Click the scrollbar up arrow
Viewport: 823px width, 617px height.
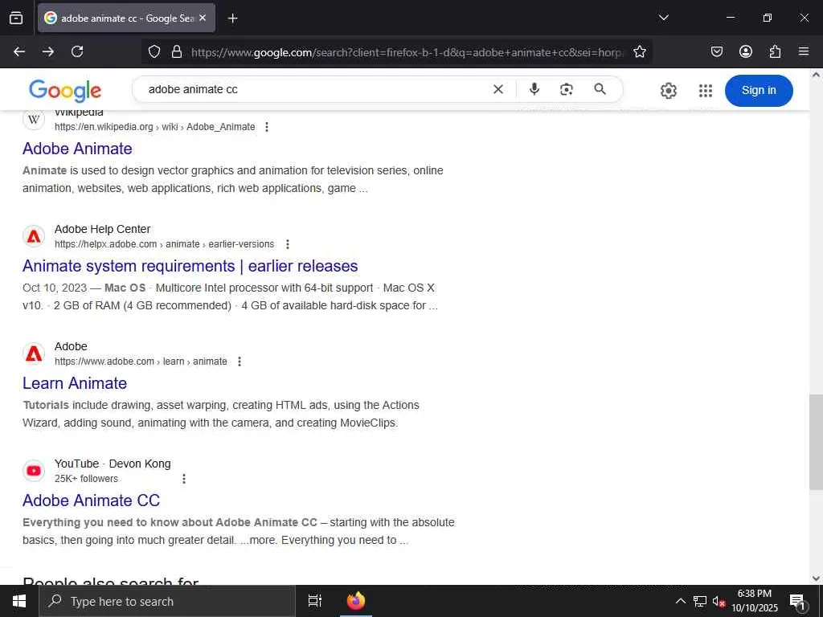click(816, 75)
